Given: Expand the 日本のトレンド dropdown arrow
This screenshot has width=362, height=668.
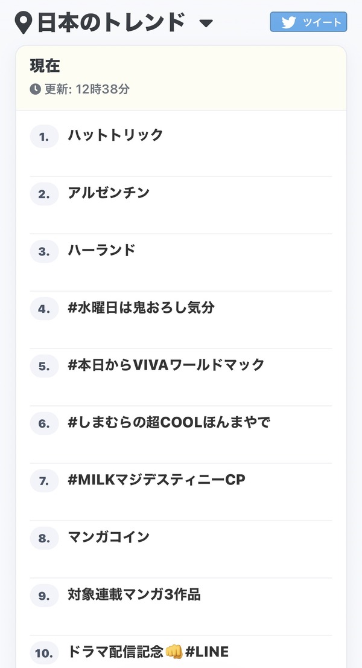Looking at the screenshot, I should coord(206,24).
